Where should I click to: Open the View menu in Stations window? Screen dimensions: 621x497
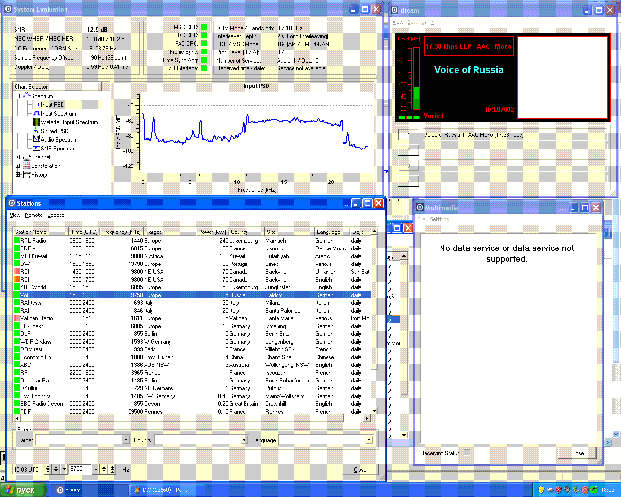pyautogui.click(x=15, y=215)
